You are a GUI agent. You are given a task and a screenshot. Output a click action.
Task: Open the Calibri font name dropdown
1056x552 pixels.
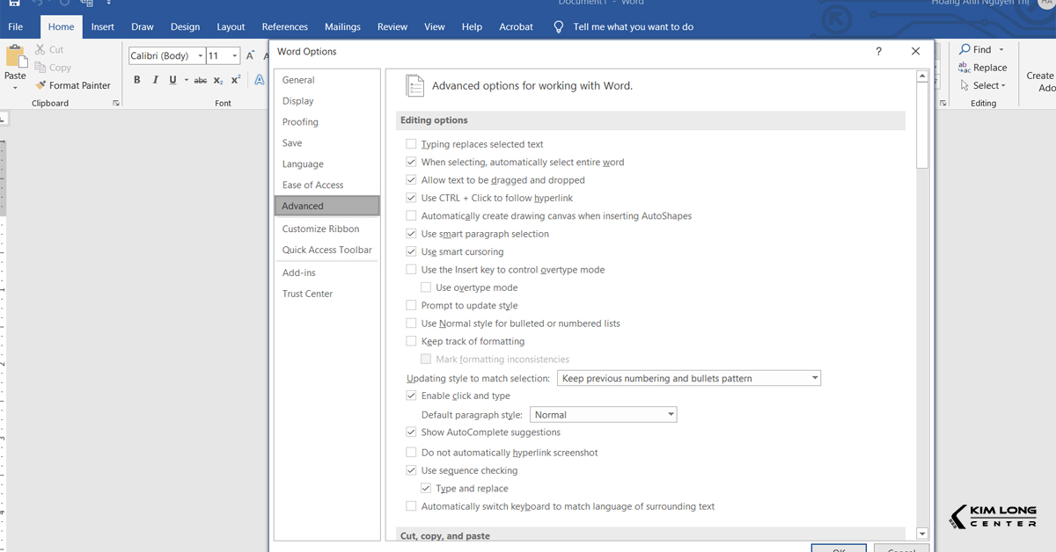click(x=201, y=55)
